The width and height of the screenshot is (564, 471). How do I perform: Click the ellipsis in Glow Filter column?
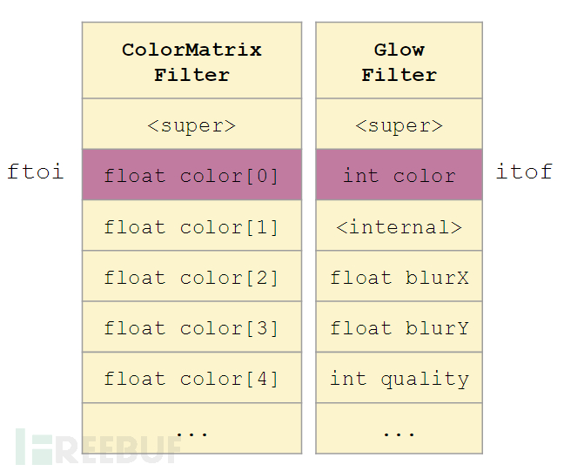click(x=399, y=434)
